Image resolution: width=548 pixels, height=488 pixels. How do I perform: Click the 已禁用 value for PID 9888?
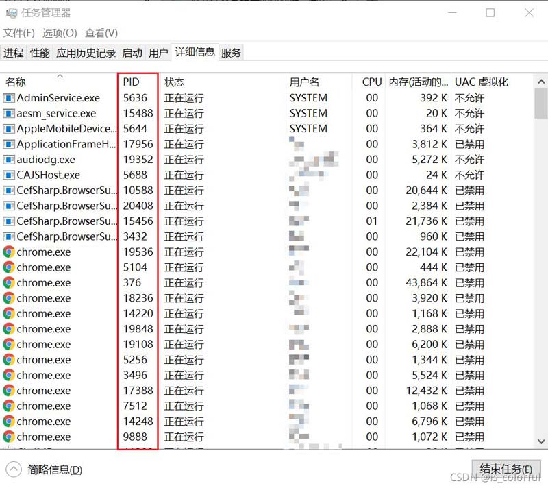469,437
